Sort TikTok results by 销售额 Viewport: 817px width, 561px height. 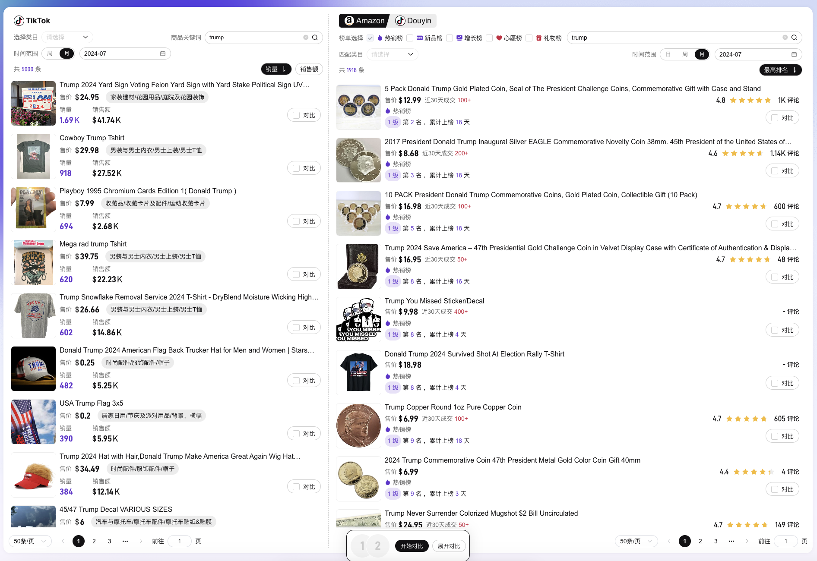point(309,69)
